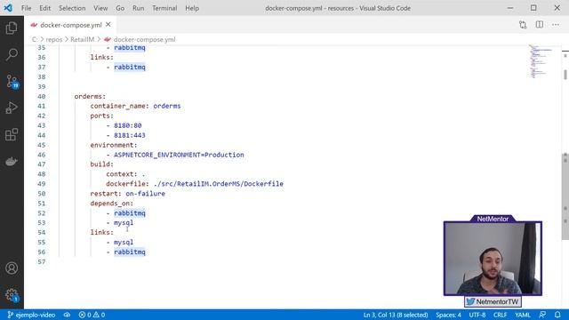Click the C: breadcrumb segment
Screen dimensions: 569x320
[x=35, y=39]
